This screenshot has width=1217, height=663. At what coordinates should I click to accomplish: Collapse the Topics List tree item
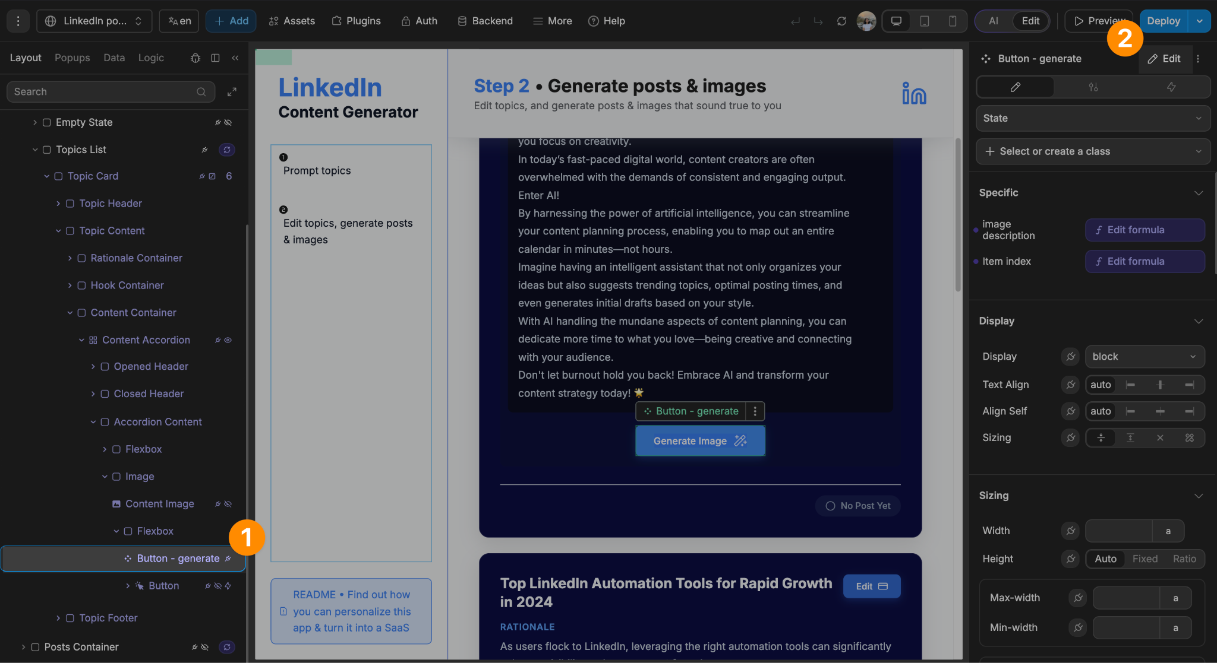tap(34, 150)
